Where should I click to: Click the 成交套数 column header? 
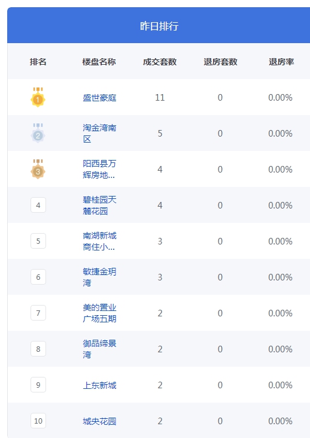coord(160,62)
